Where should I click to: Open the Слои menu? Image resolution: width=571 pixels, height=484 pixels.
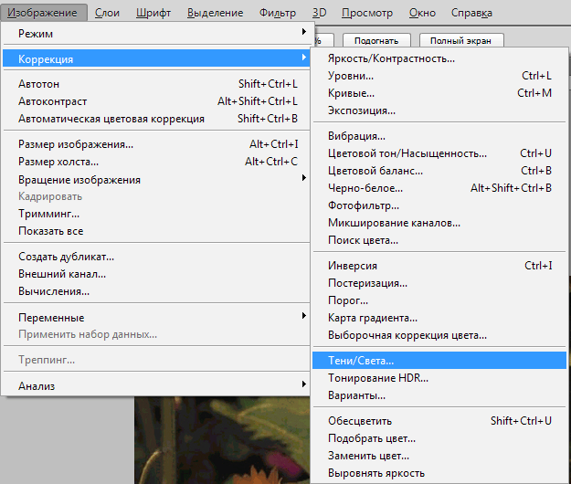(107, 13)
